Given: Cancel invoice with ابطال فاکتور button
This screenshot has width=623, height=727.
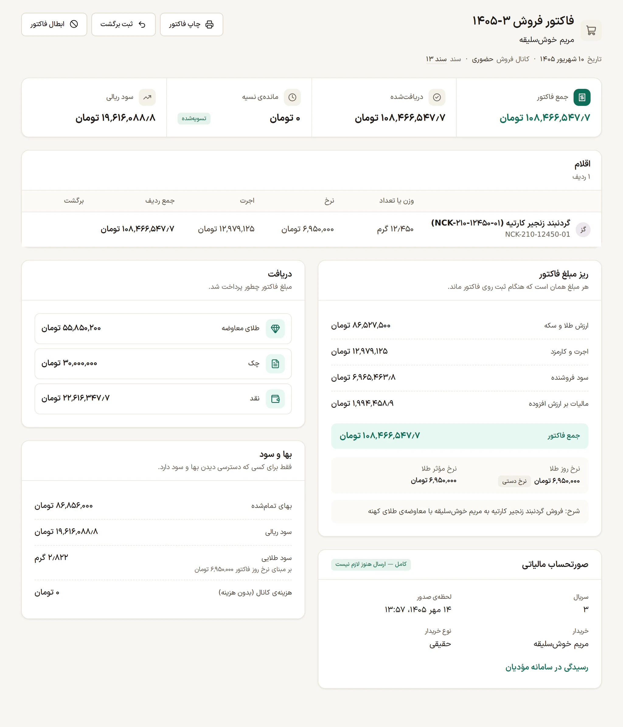Looking at the screenshot, I should pyautogui.click(x=54, y=24).
